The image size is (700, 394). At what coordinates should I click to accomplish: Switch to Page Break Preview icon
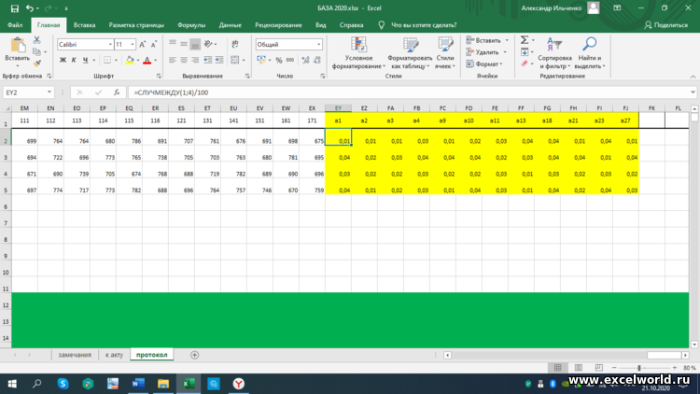click(x=599, y=368)
